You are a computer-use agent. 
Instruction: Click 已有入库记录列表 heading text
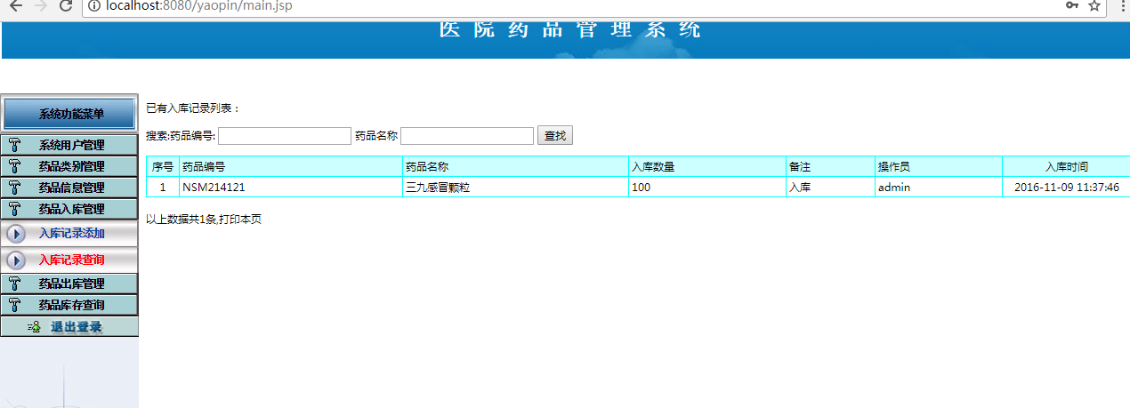coord(193,108)
